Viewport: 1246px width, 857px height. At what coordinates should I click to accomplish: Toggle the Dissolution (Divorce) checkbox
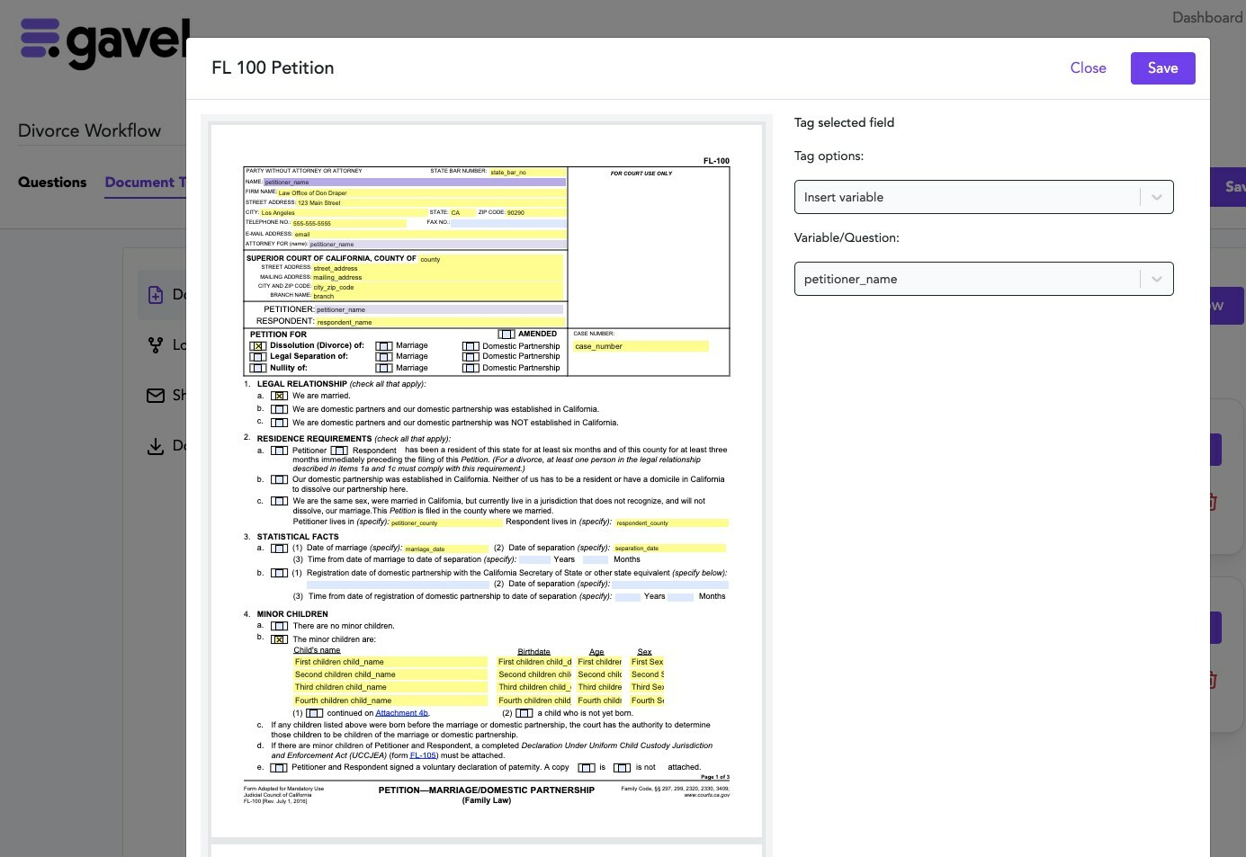[258, 346]
